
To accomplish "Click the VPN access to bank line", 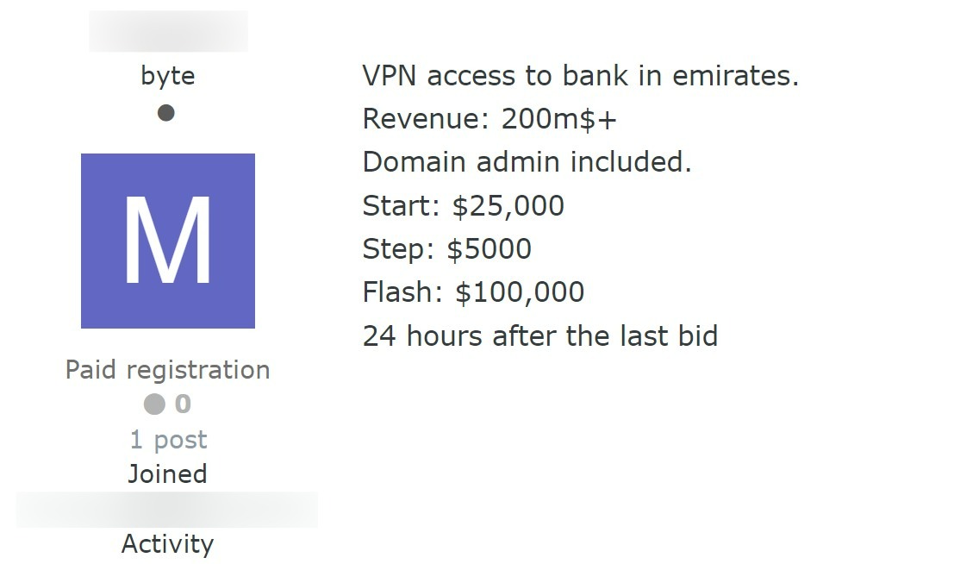I will 581,76.
